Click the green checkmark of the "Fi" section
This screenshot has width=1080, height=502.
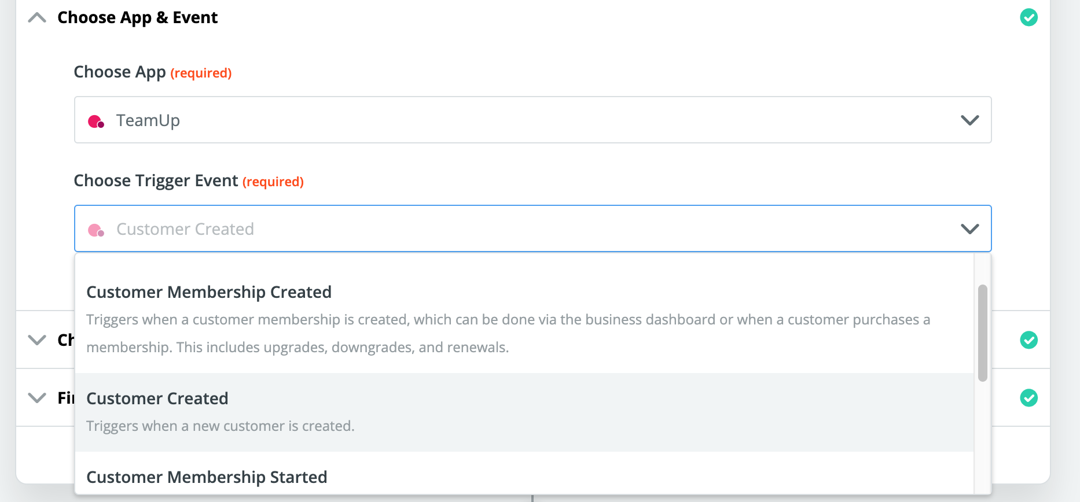pyautogui.click(x=1028, y=398)
